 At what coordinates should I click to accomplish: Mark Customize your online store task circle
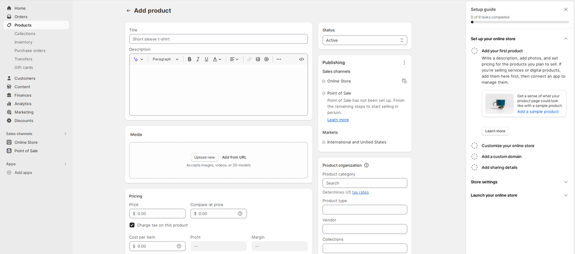coord(475,145)
